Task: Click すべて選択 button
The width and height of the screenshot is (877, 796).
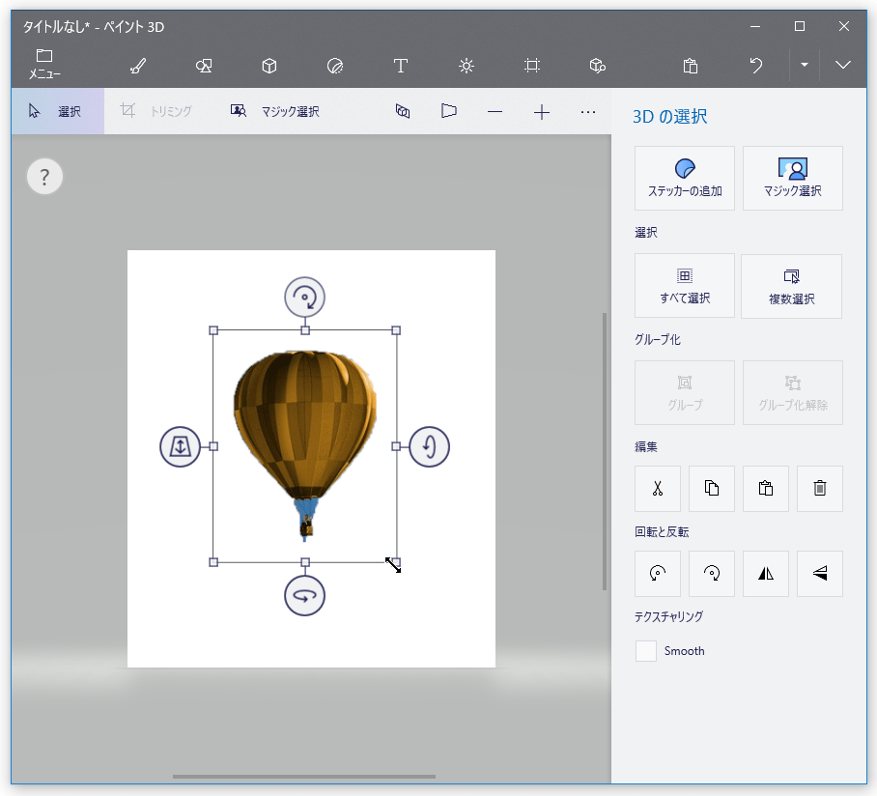Action: point(685,286)
